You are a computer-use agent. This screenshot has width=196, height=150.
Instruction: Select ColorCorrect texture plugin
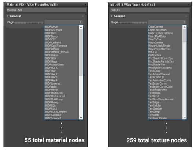click(156, 27)
